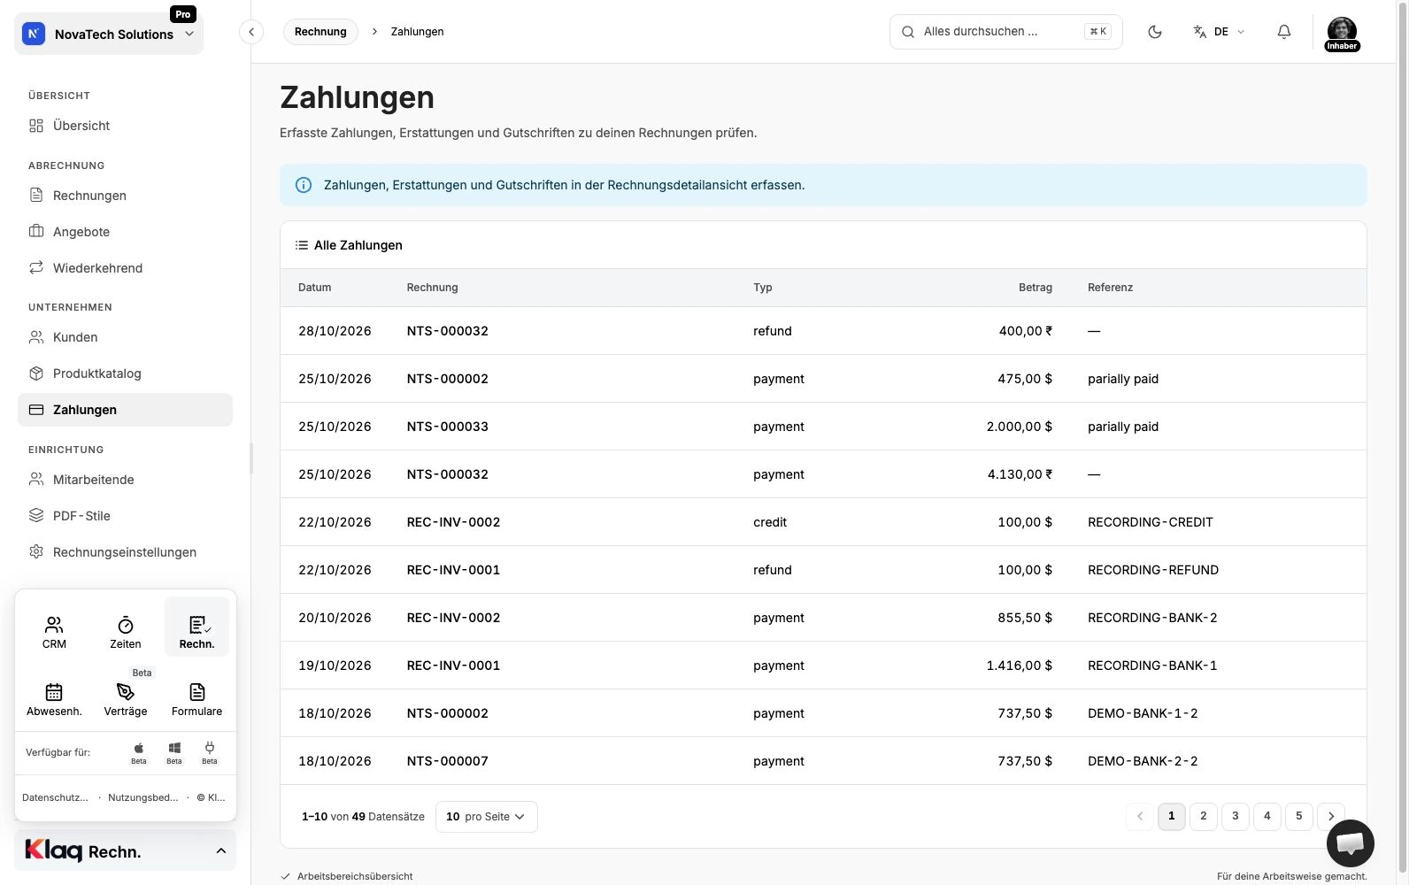Open invoice REC-INV-0002 credit row
The width and height of the screenshot is (1409, 885).
453,522
